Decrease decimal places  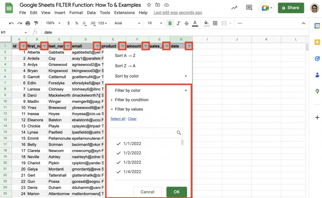click(x=84, y=23)
